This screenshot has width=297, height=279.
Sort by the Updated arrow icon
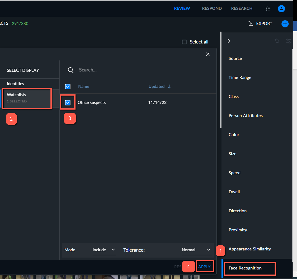[x=169, y=87]
